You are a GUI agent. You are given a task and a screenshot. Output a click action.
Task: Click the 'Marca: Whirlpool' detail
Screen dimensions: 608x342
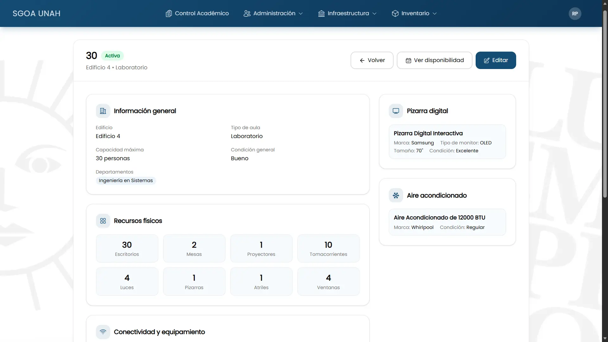414,227
